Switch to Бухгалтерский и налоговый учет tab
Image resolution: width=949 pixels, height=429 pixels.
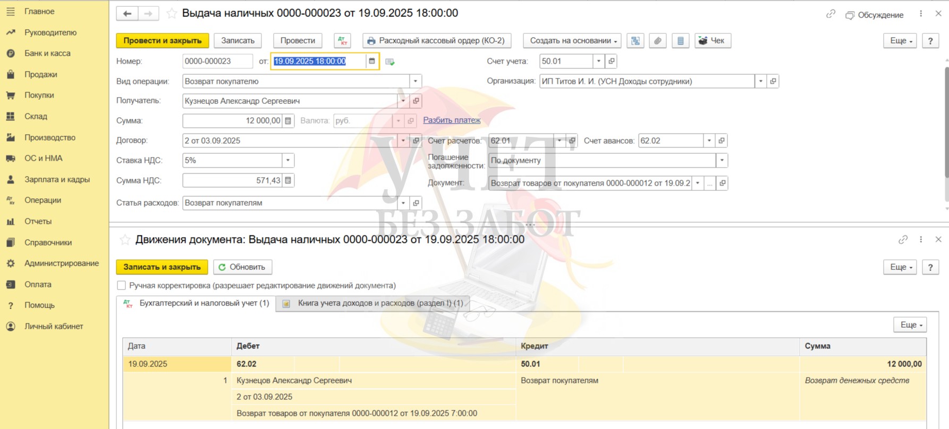pos(196,303)
